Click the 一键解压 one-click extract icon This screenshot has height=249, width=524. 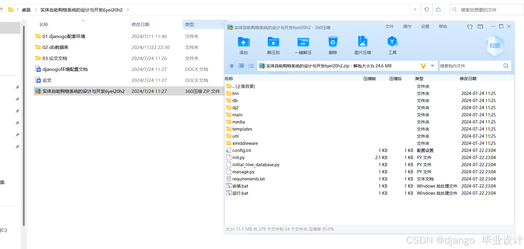coord(303,42)
